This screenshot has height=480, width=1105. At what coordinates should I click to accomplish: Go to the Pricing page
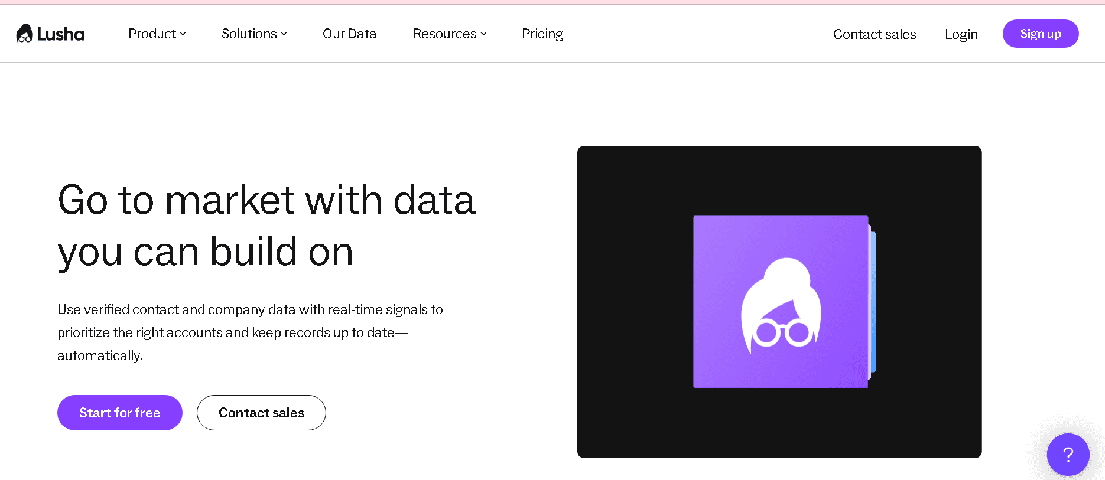(x=542, y=34)
